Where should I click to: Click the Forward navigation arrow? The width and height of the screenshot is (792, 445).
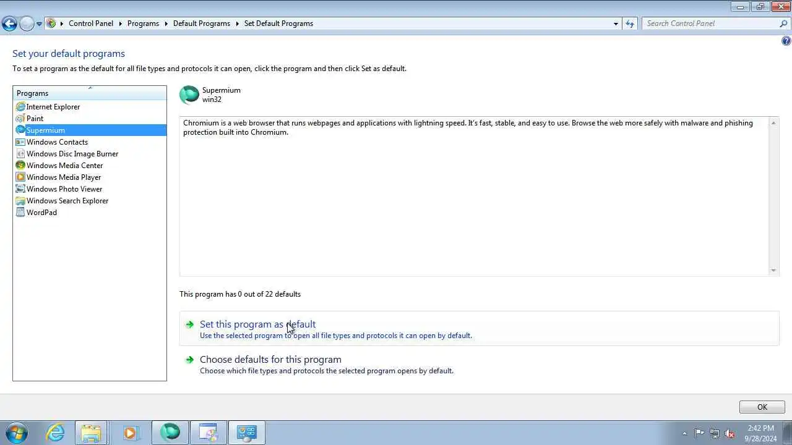(27, 24)
